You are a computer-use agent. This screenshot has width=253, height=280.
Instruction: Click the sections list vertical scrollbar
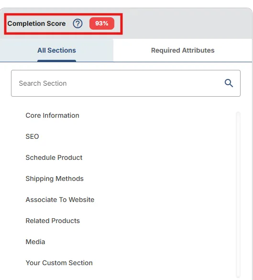coord(238,195)
